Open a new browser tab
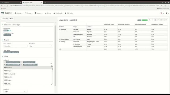This screenshot has height=95, width=170. [45, 3]
